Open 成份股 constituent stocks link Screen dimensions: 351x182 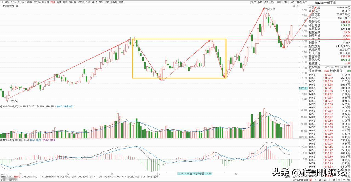tap(345, 67)
